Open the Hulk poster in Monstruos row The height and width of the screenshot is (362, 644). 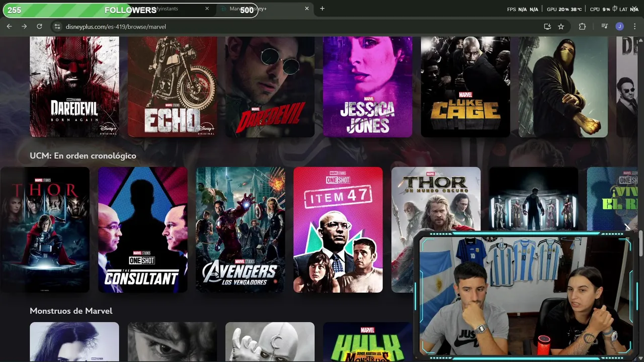pos(368,342)
